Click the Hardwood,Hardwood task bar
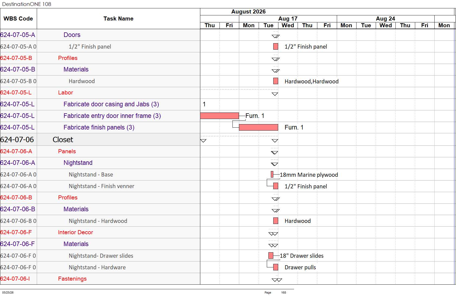The image size is (456, 296). pos(276,81)
